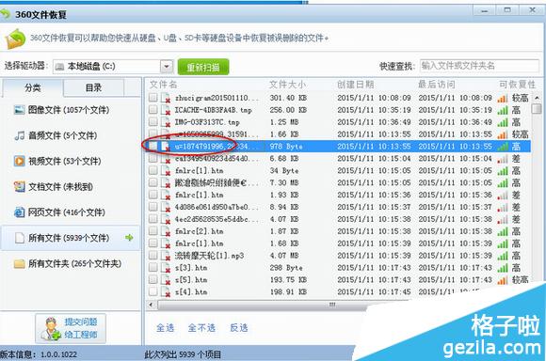Sort by 最后访问 column header
This screenshot has height=361, width=546.
(436, 85)
